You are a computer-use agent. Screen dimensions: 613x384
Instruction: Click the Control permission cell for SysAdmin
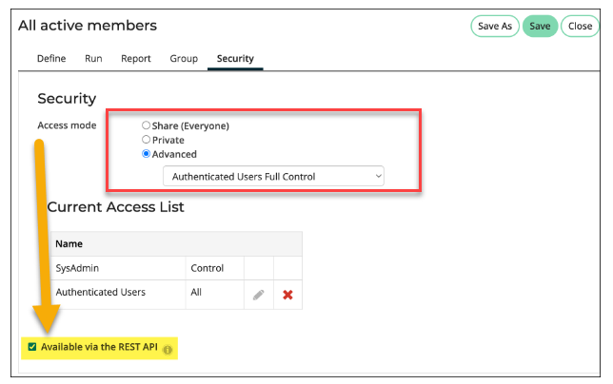pos(208,269)
